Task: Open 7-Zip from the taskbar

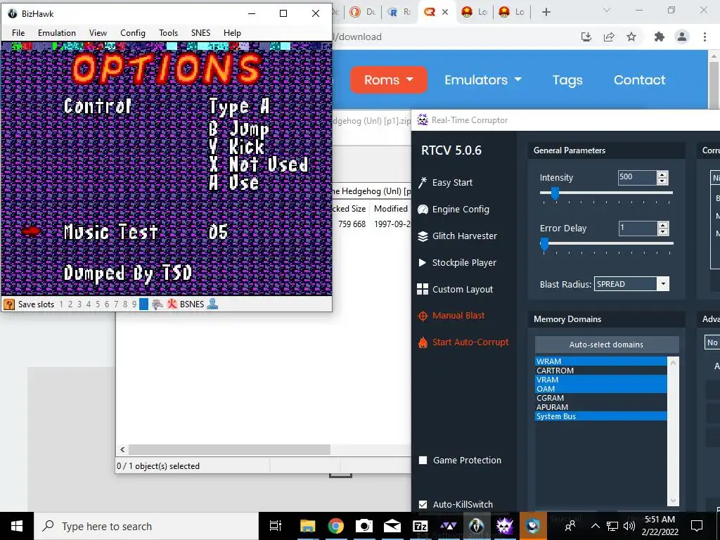Action: (x=420, y=526)
